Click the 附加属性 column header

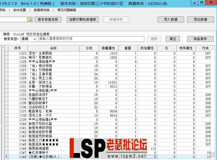coord(147,48)
